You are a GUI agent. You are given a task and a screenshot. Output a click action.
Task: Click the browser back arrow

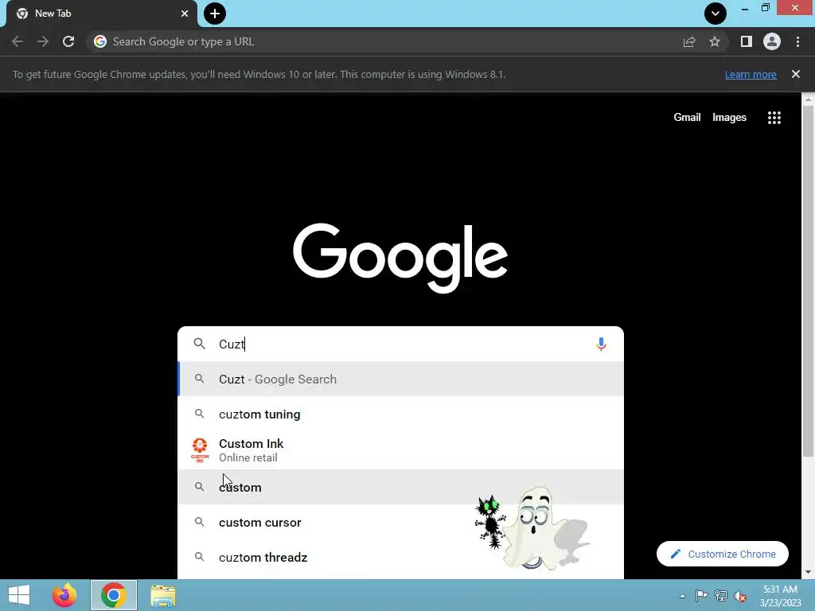(18, 41)
